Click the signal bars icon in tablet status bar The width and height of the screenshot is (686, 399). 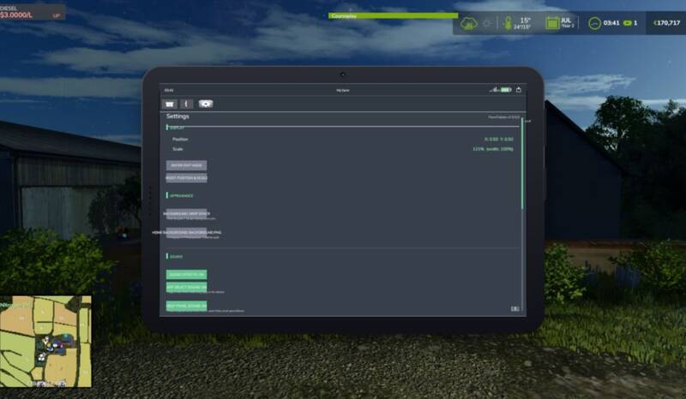(x=494, y=90)
